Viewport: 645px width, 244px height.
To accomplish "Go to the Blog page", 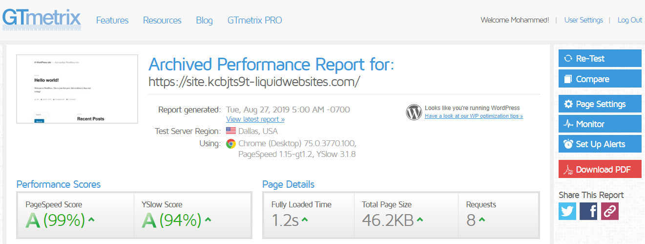I will pyautogui.click(x=205, y=20).
